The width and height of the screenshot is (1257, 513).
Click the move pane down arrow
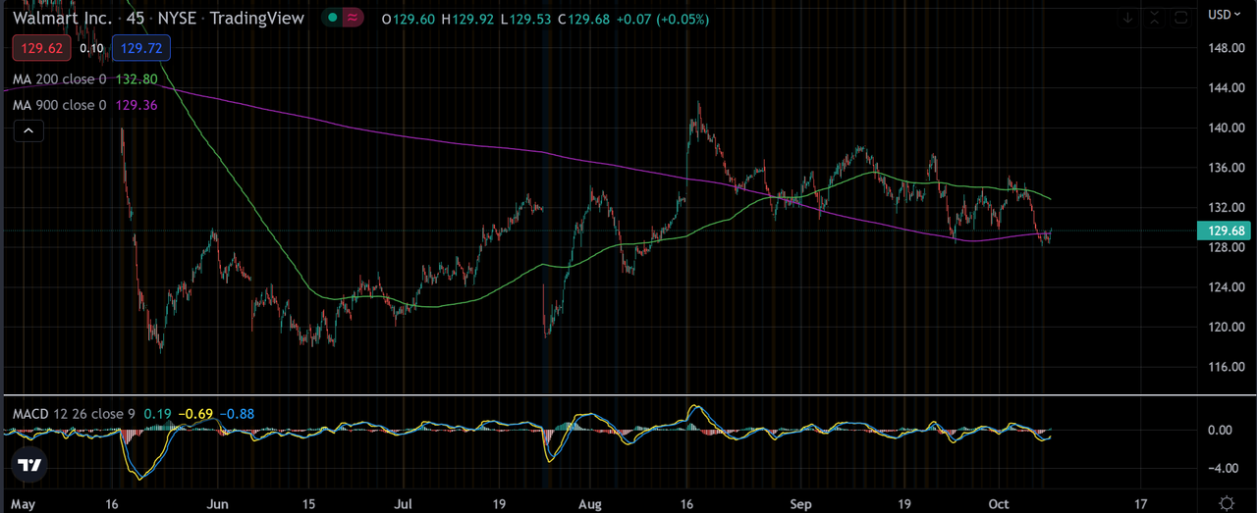(1129, 17)
